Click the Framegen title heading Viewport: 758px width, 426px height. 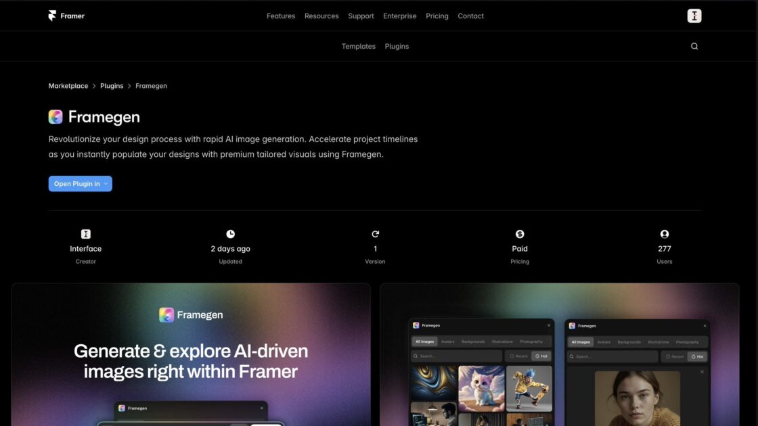tap(104, 117)
